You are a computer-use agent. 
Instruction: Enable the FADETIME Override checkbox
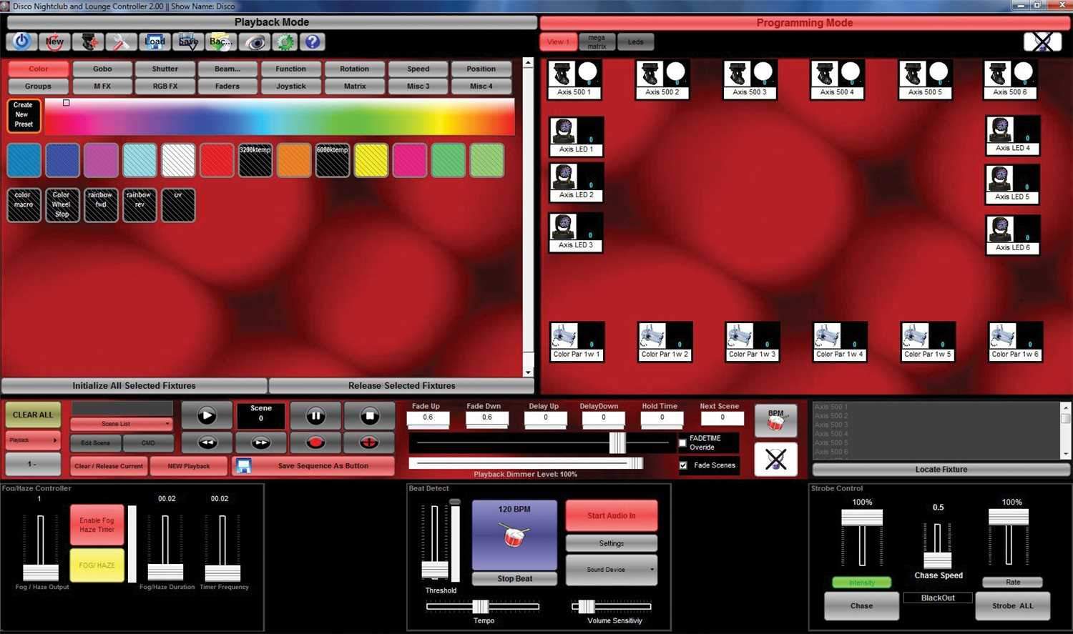point(682,443)
